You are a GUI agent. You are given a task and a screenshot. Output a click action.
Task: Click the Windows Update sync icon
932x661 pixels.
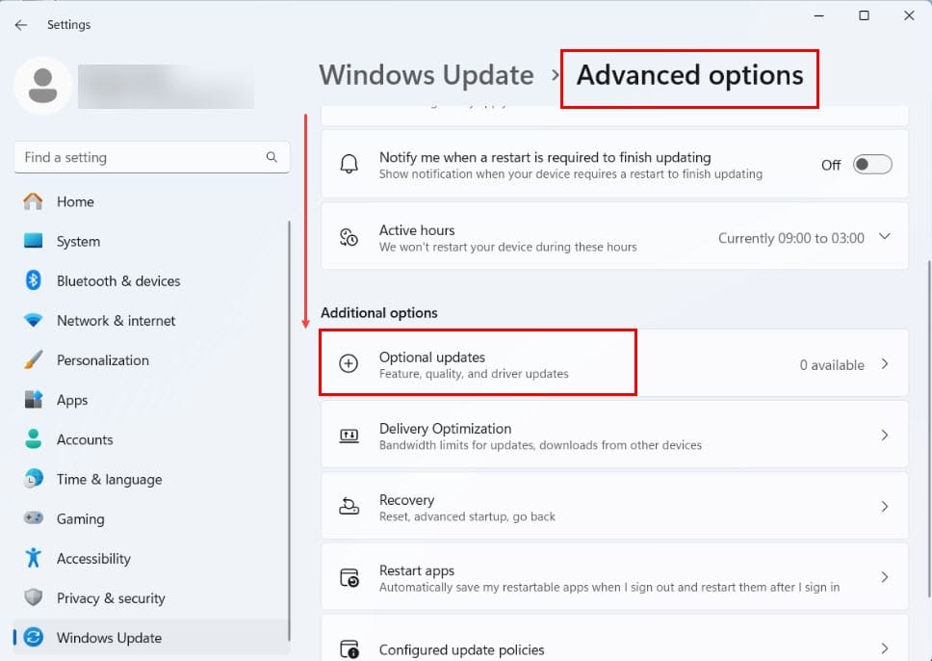click(x=34, y=637)
